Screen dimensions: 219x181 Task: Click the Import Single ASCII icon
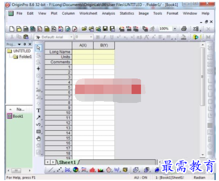(129, 29)
